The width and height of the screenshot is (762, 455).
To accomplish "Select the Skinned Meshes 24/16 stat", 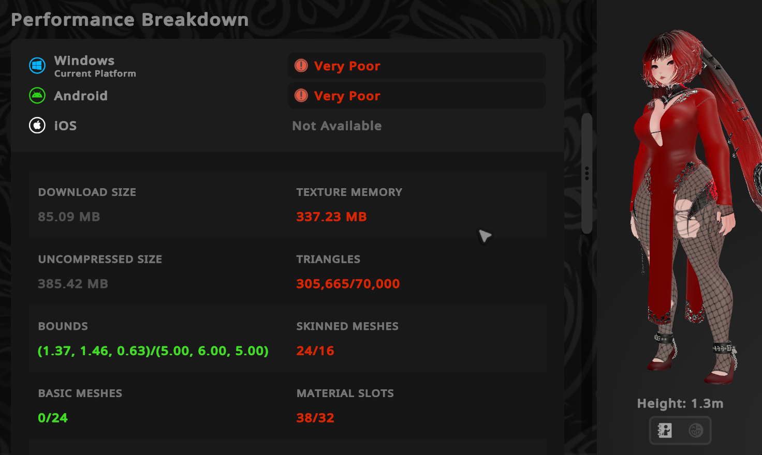I will [315, 351].
